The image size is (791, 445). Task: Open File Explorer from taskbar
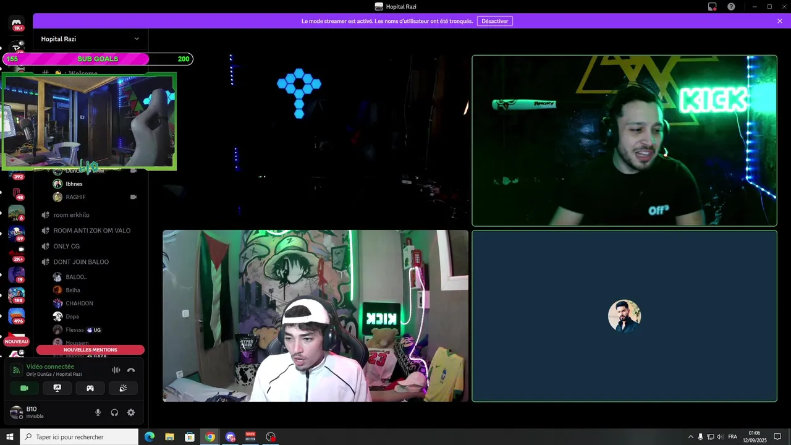[170, 437]
